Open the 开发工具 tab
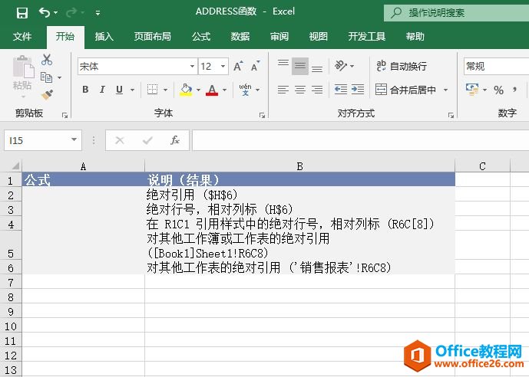The width and height of the screenshot is (529, 377). [367, 36]
